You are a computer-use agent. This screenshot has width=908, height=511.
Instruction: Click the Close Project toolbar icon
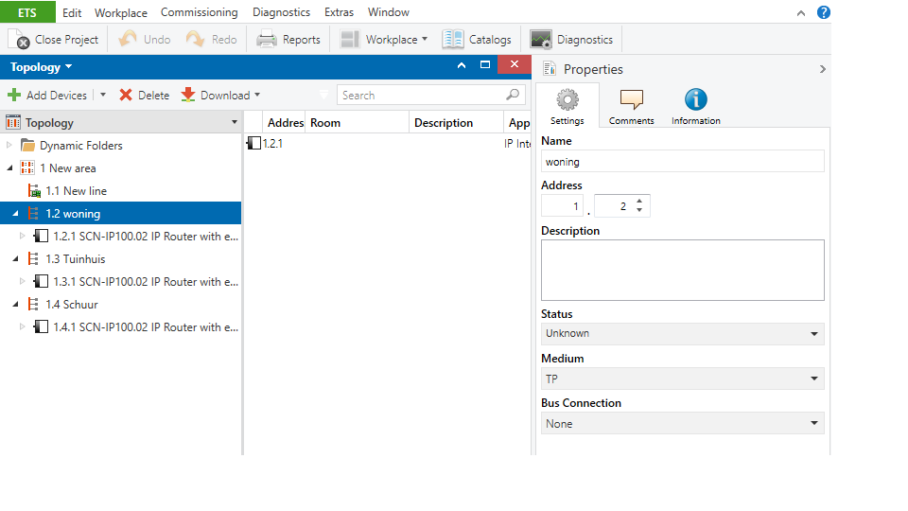(x=20, y=40)
